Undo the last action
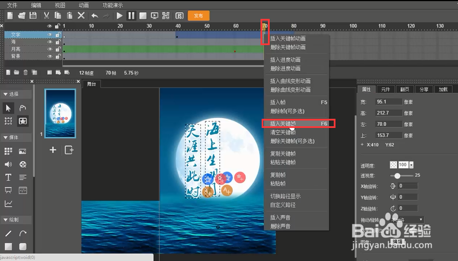 (x=94, y=15)
